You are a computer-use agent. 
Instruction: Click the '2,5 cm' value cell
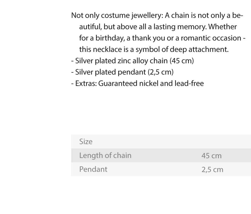212,170
